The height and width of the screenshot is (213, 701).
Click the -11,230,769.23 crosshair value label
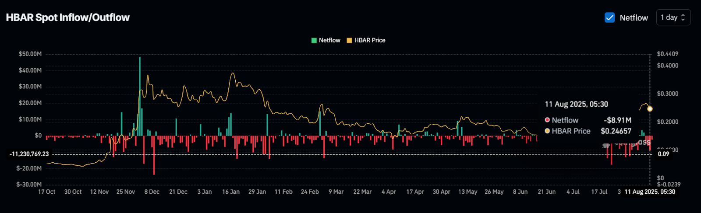[x=29, y=154]
